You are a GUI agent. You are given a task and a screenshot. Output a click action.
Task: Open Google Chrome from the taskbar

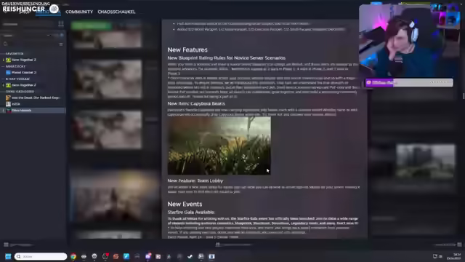(73, 256)
